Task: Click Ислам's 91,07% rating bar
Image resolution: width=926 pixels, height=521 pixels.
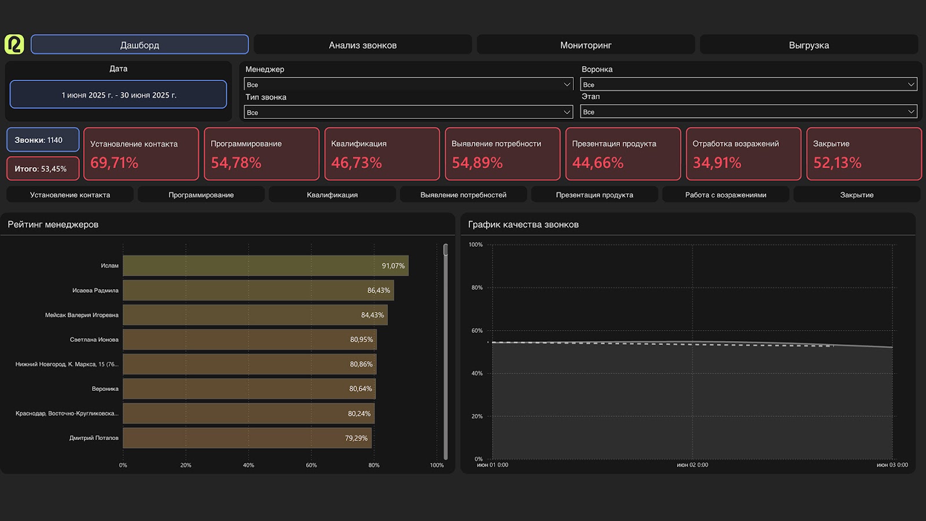Action: (265, 266)
